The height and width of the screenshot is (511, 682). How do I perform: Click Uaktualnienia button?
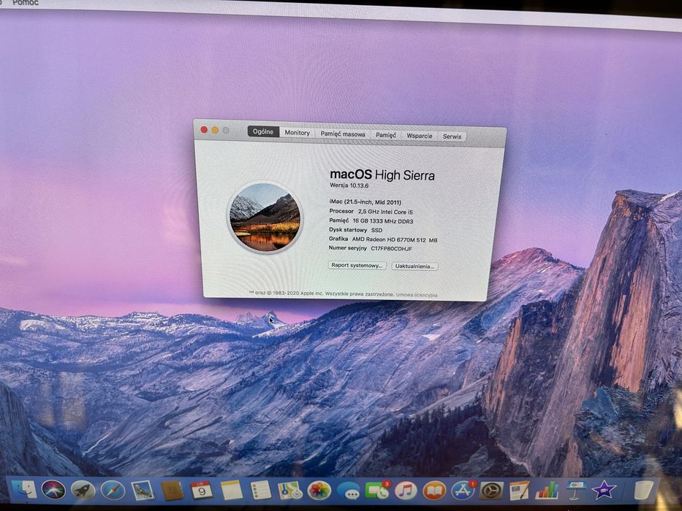click(414, 266)
